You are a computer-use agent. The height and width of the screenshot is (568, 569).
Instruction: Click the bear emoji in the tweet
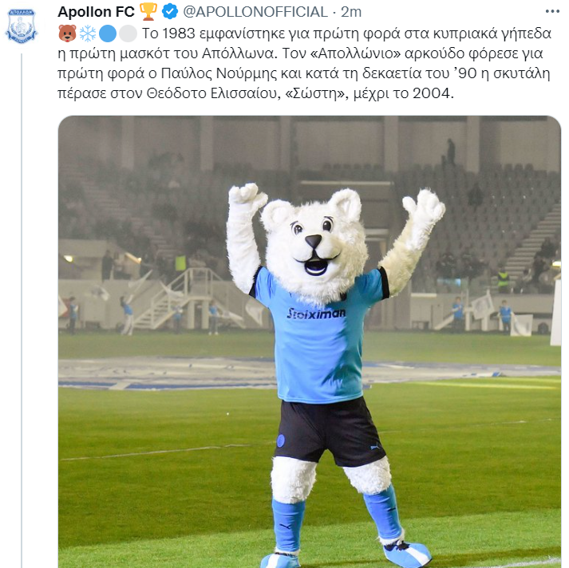point(67,34)
